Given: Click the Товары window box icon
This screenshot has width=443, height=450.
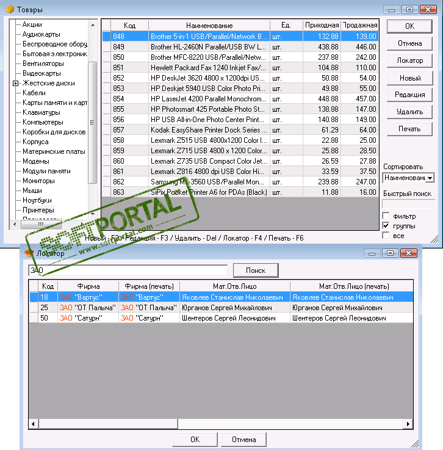Looking at the screenshot, I should (10, 9).
